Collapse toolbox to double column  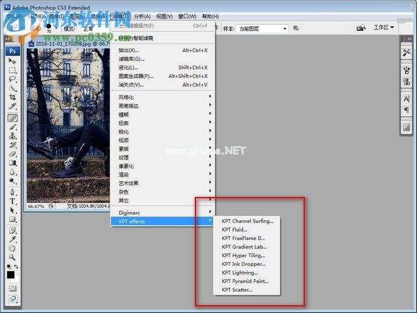(x=8, y=39)
